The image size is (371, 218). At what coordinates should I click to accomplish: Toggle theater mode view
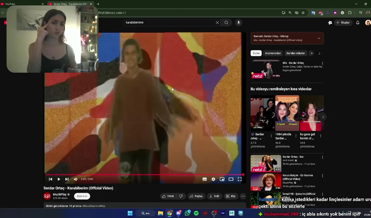click(231, 179)
